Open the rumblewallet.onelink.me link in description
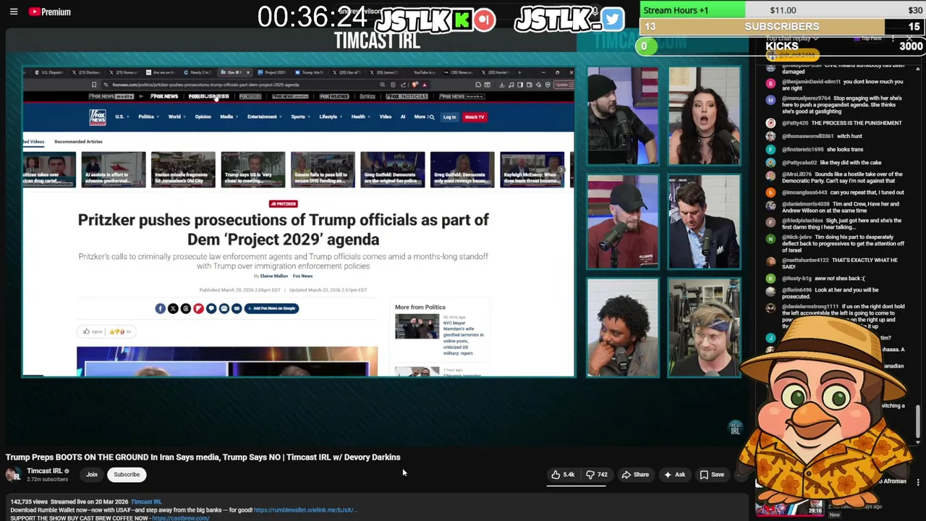This screenshot has width=926, height=521. coord(305,510)
